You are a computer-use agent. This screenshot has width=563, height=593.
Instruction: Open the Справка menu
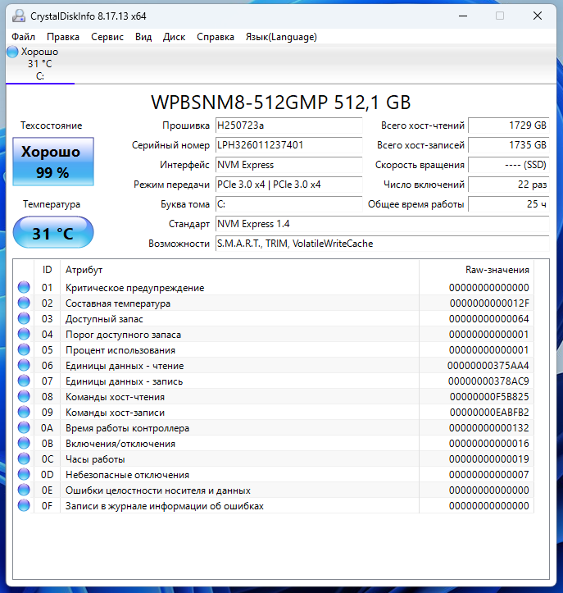(x=216, y=37)
